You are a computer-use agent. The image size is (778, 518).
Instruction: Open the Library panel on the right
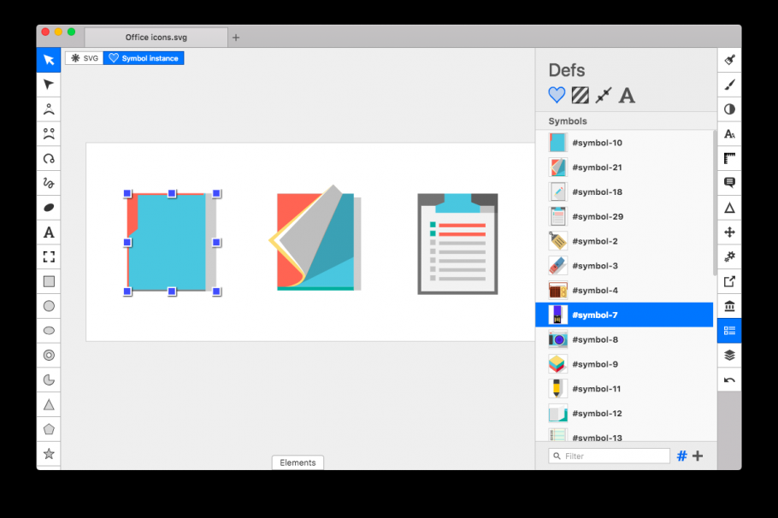pyautogui.click(x=728, y=305)
